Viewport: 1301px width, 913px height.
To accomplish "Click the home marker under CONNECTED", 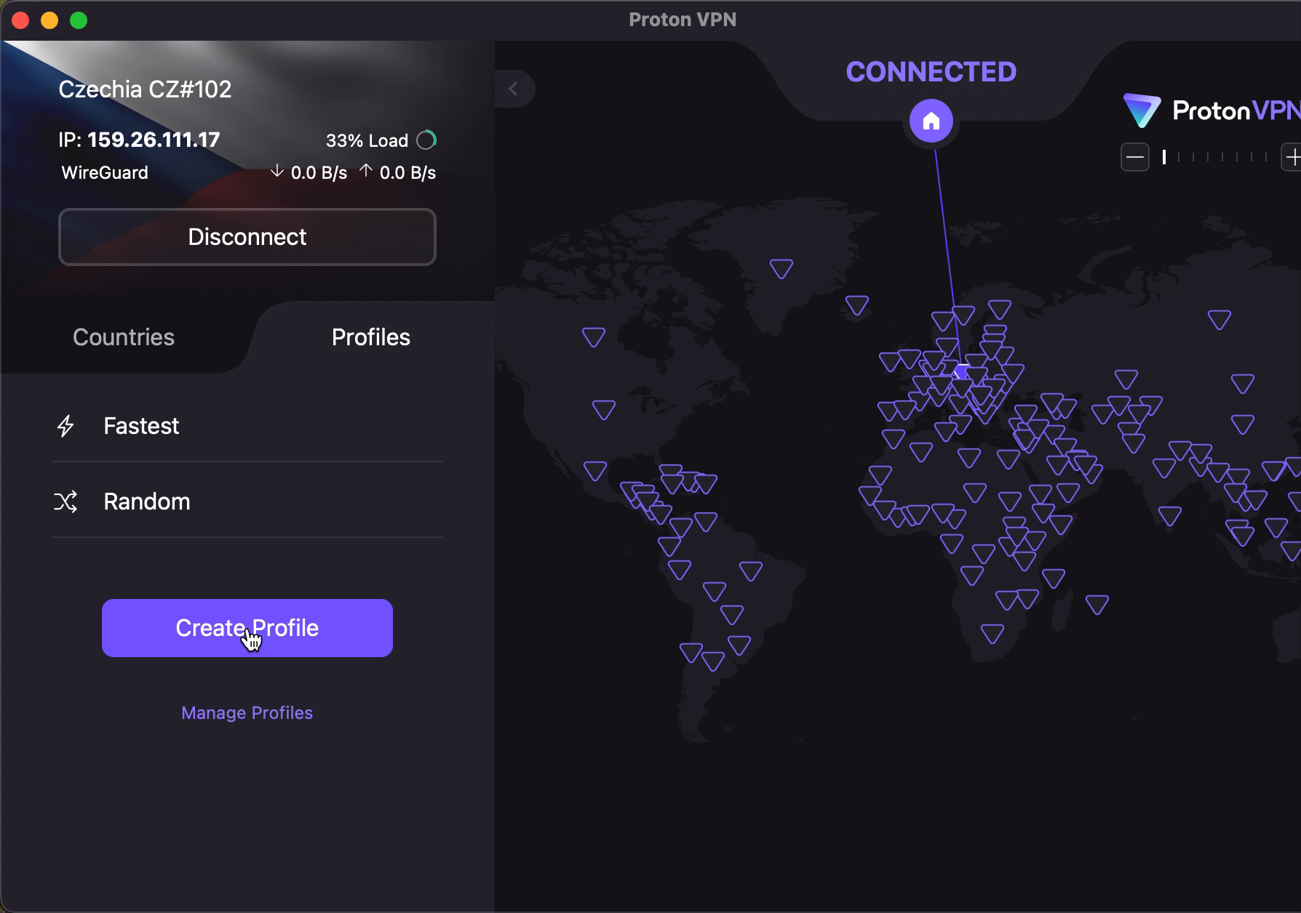I will tap(931, 121).
